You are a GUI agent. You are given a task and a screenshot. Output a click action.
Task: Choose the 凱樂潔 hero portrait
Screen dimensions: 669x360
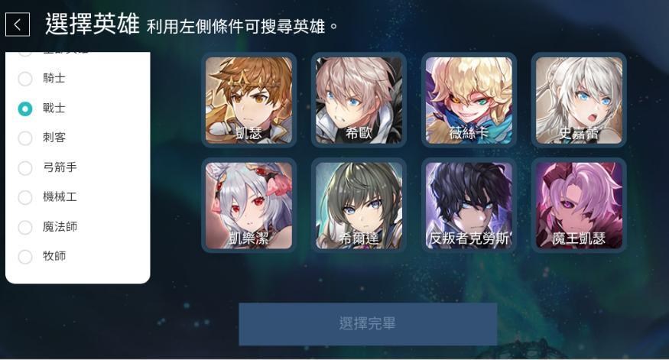(248, 206)
